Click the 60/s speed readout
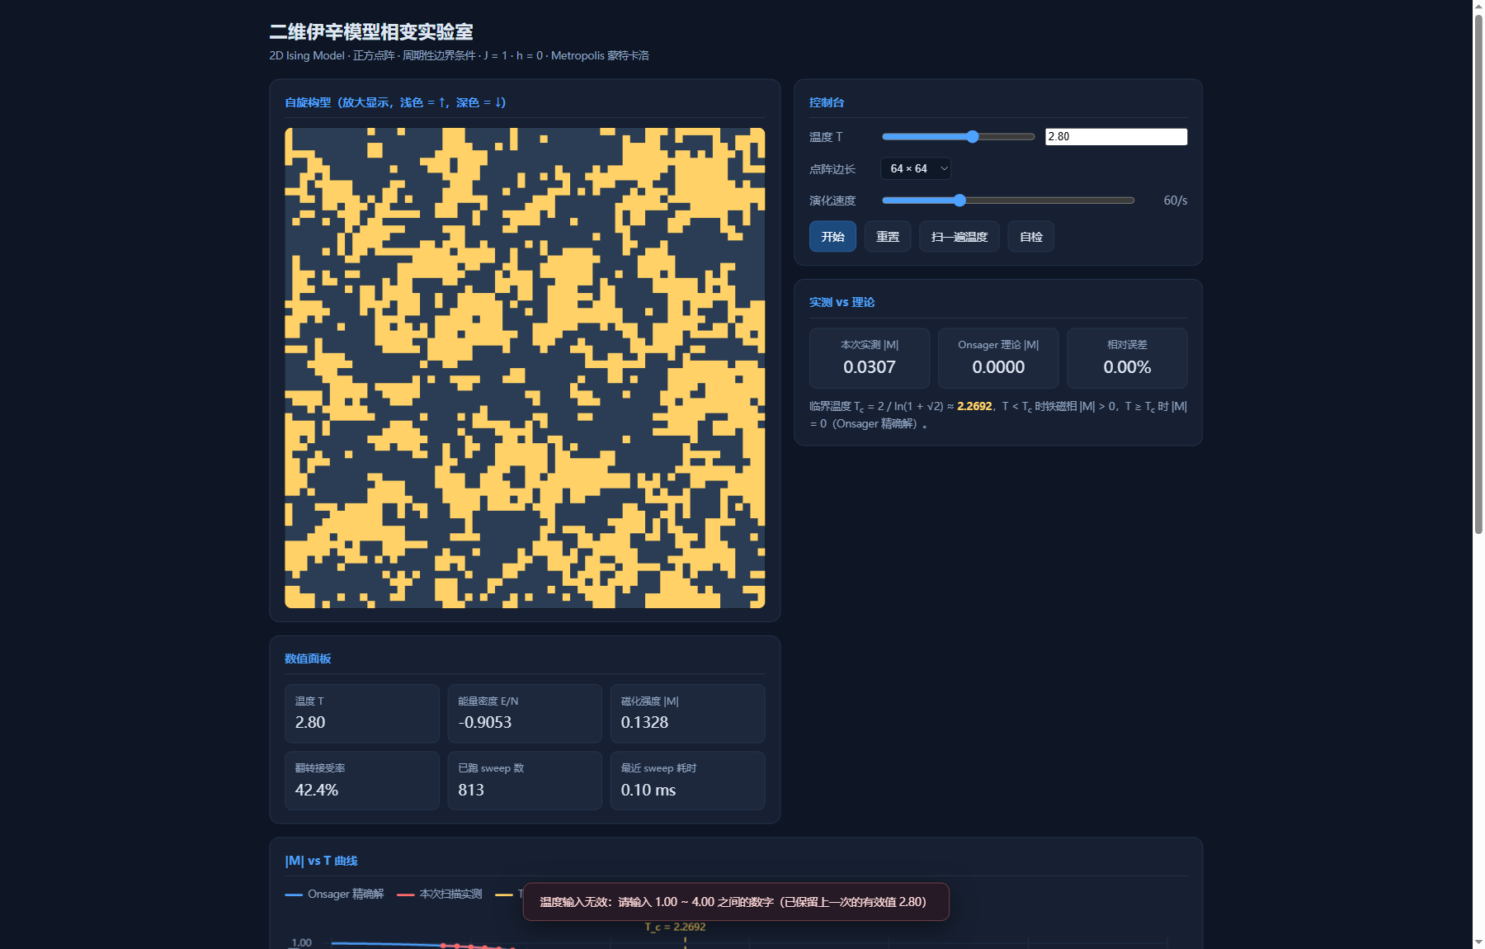This screenshot has width=1485, height=949. [x=1175, y=201]
